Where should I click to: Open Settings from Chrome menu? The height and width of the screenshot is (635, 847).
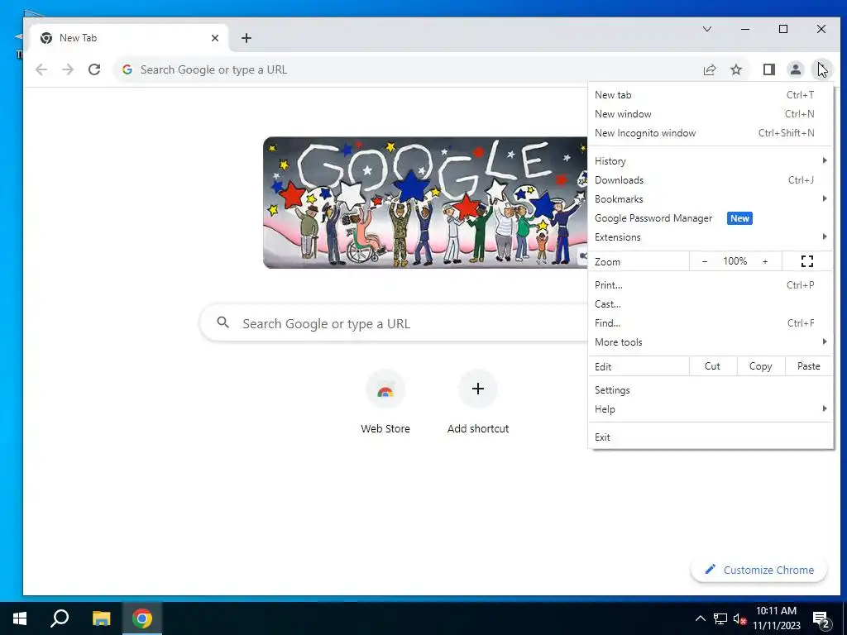pos(711,390)
